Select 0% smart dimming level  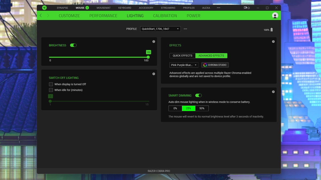pos(175,108)
